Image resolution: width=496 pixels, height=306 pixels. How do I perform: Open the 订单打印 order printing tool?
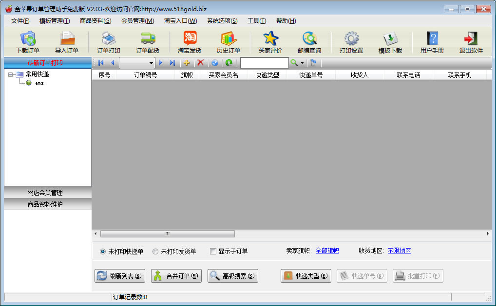click(x=108, y=41)
